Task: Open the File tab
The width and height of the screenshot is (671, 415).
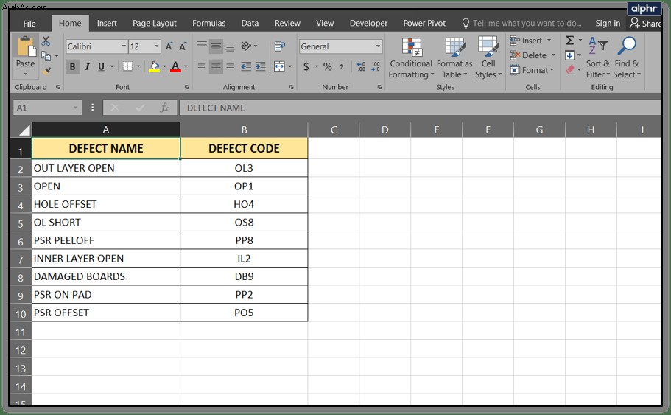Action: click(x=29, y=23)
